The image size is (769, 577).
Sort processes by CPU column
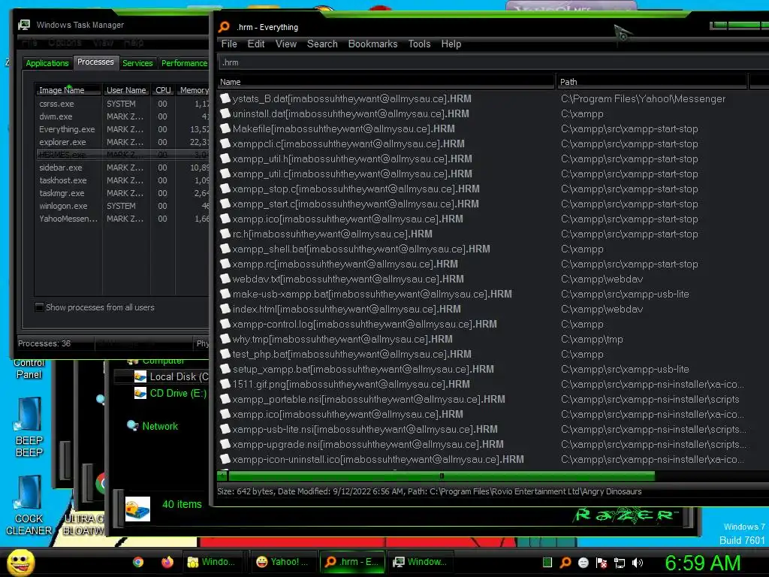coord(163,90)
